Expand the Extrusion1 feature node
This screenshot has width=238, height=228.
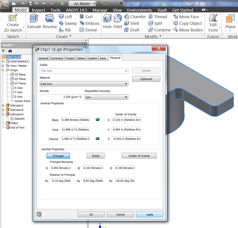(x=3, y=106)
